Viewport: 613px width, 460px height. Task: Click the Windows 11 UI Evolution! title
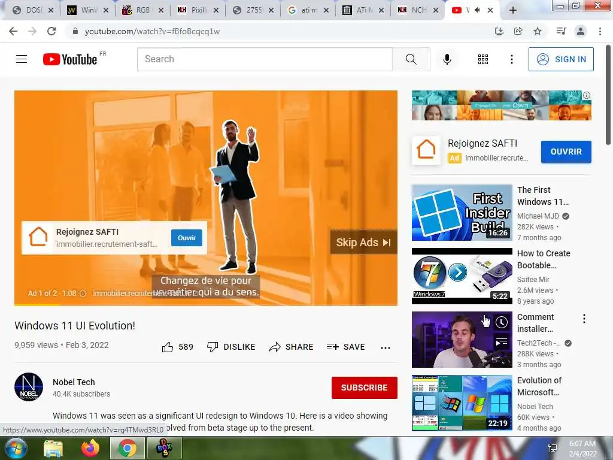click(75, 325)
